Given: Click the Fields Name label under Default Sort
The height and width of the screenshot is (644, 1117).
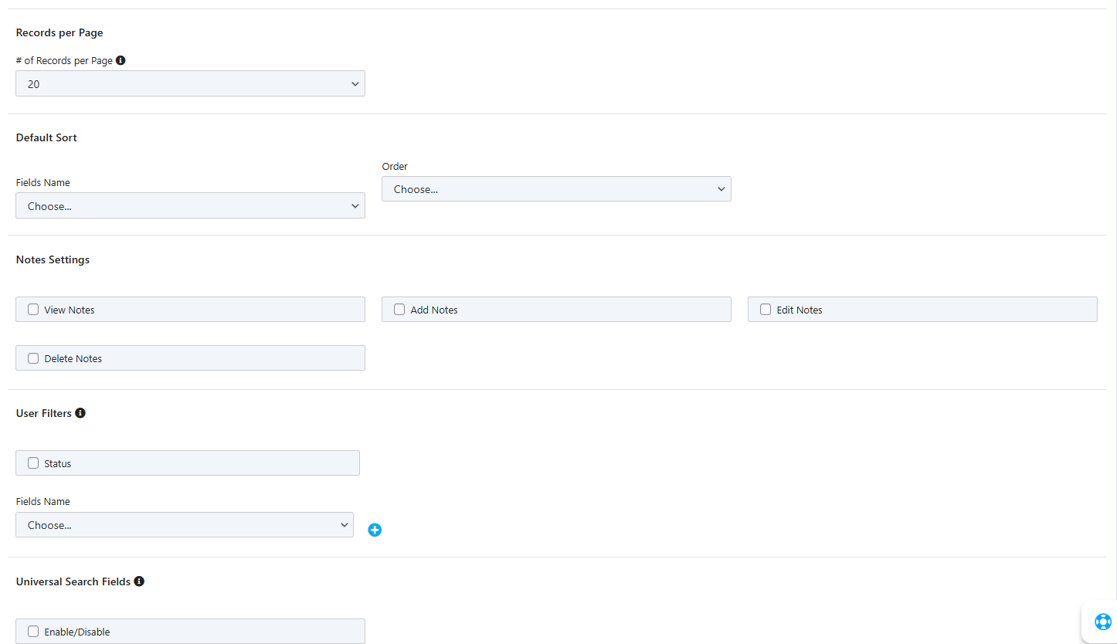Looking at the screenshot, I should [x=43, y=183].
